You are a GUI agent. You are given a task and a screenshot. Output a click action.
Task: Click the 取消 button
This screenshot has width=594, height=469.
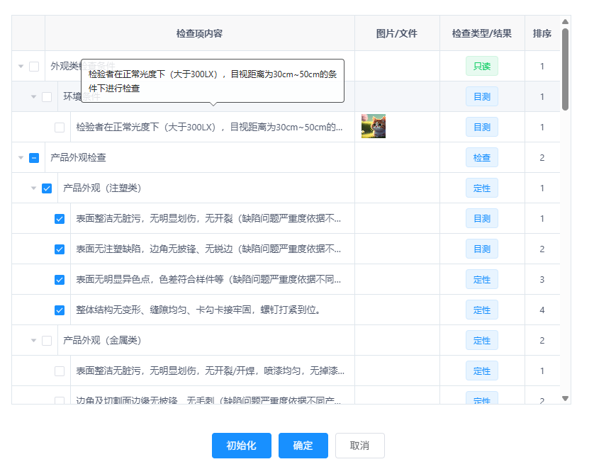pyautogui.click(x=359, y=446)
